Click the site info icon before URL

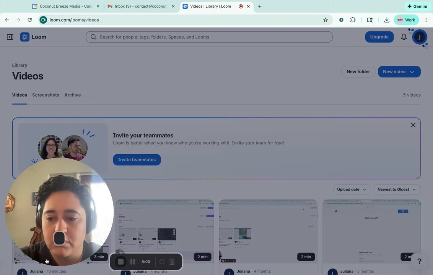(x=43, y=20)
